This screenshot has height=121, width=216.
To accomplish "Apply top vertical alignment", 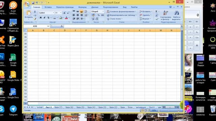I will tap(74, 11).
